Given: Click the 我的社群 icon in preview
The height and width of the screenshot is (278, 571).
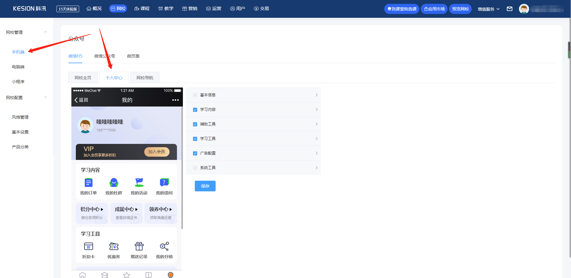Looking at the screenshot, I should coord(114,182).
